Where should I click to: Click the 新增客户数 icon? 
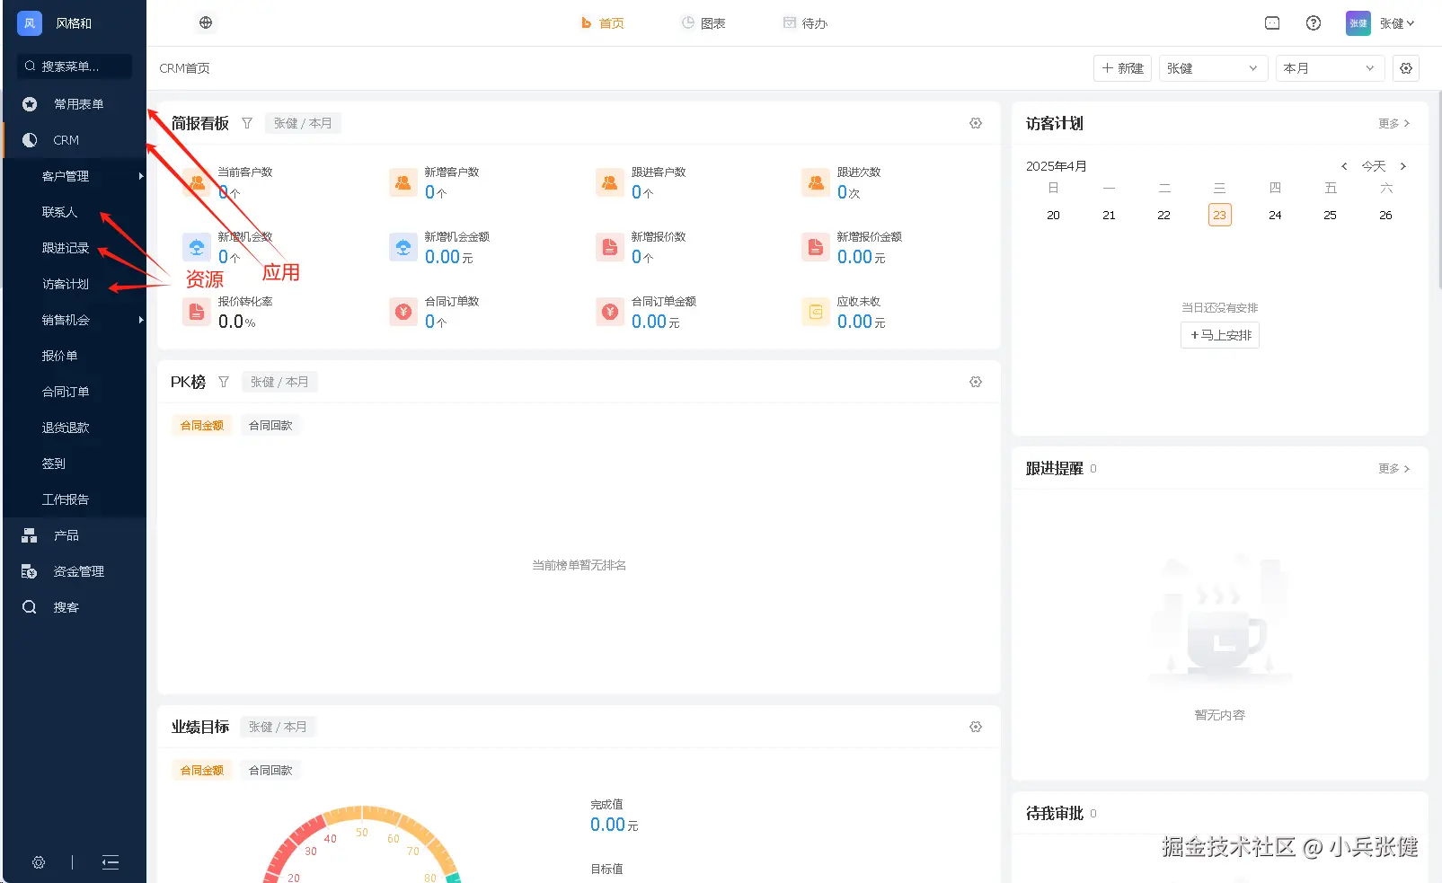click(x=403, y=182)
